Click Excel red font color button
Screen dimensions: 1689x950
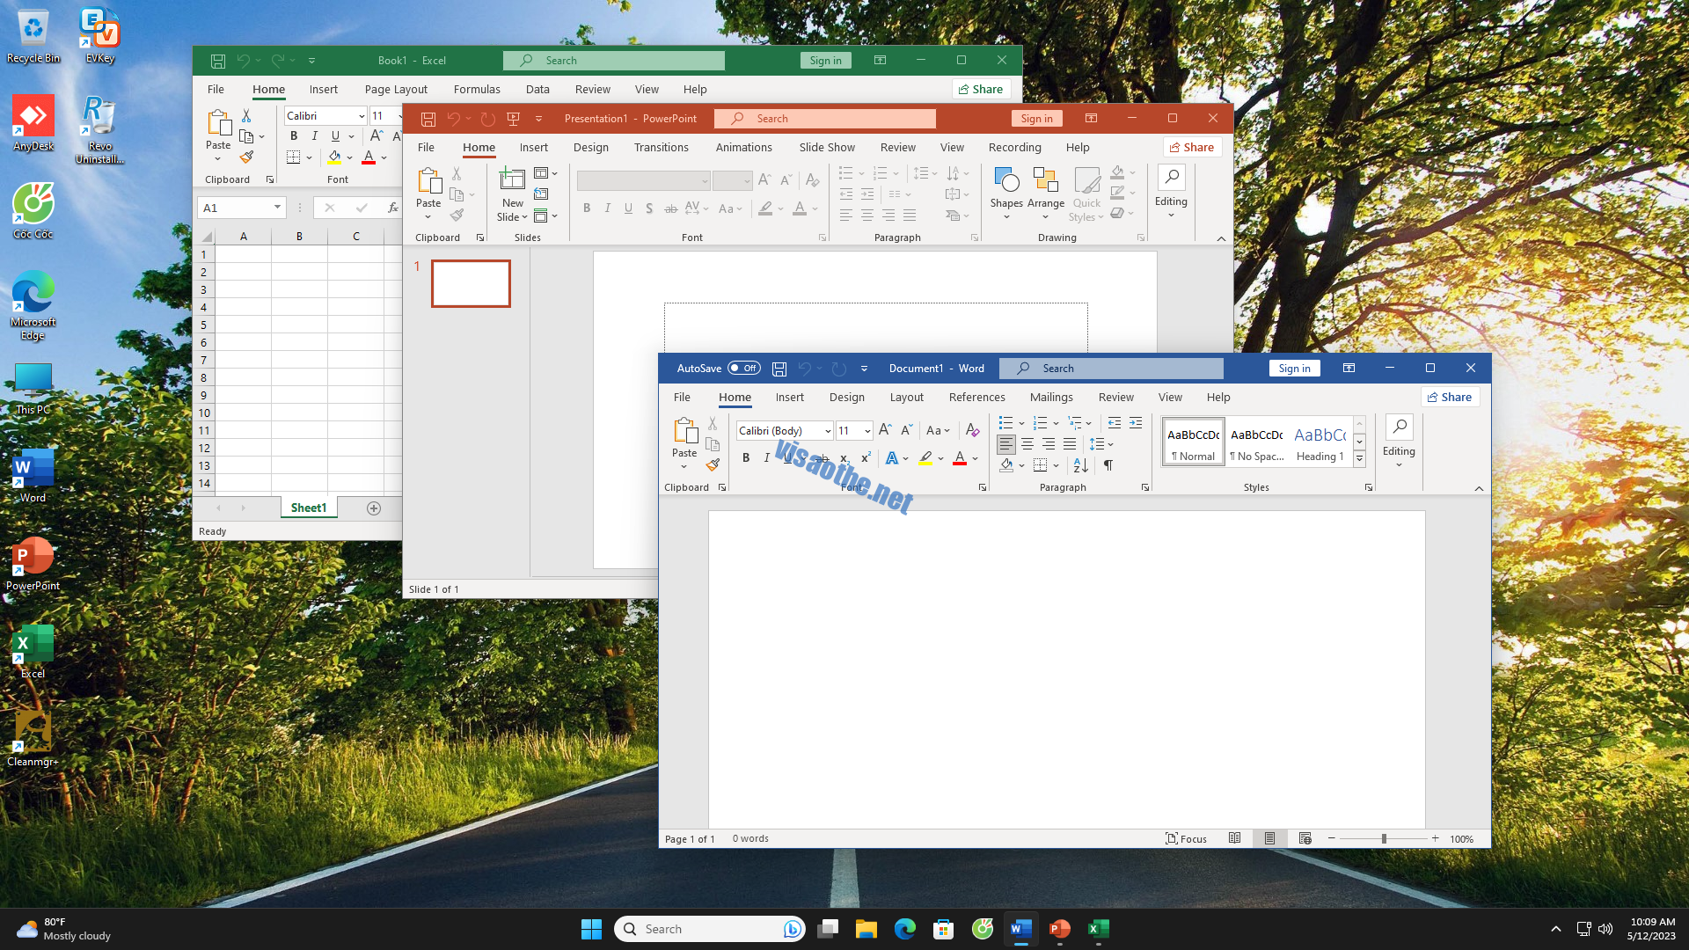[369, 157]
